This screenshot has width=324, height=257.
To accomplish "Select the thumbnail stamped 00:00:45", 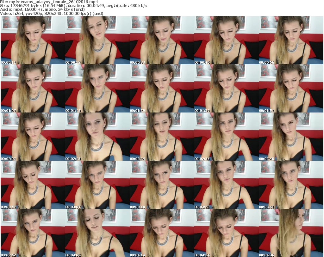I will (x=226, y=40).
